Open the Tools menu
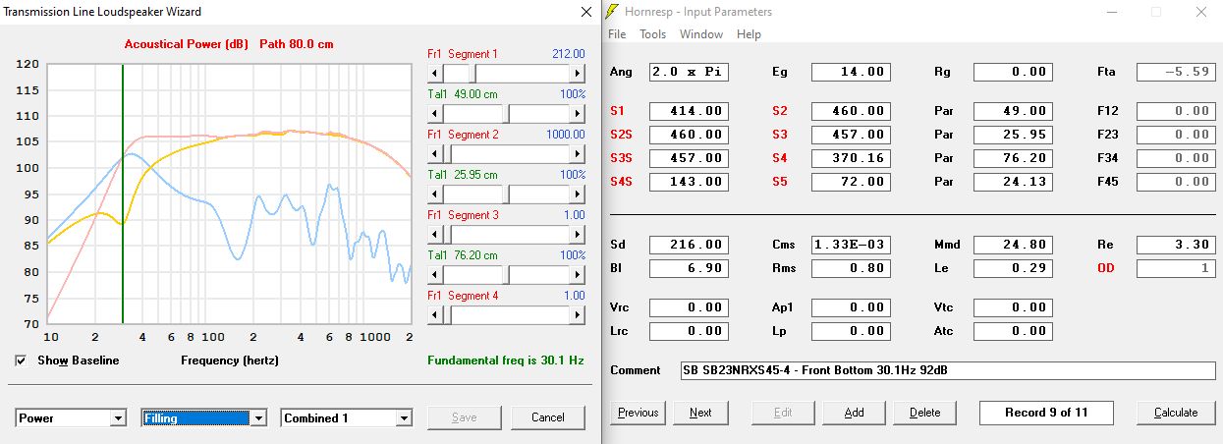Viewport: 1223px width, 444px height. tap(652, 34)
